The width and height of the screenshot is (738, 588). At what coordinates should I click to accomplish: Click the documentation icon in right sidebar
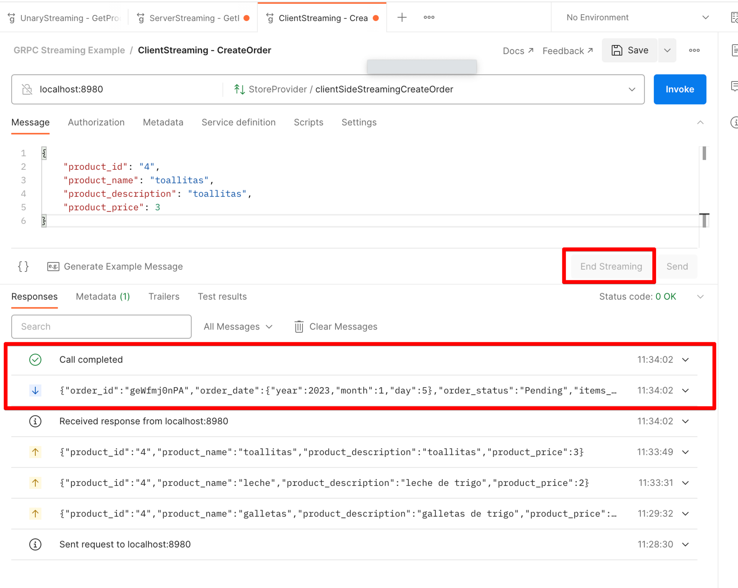point(735,50)
